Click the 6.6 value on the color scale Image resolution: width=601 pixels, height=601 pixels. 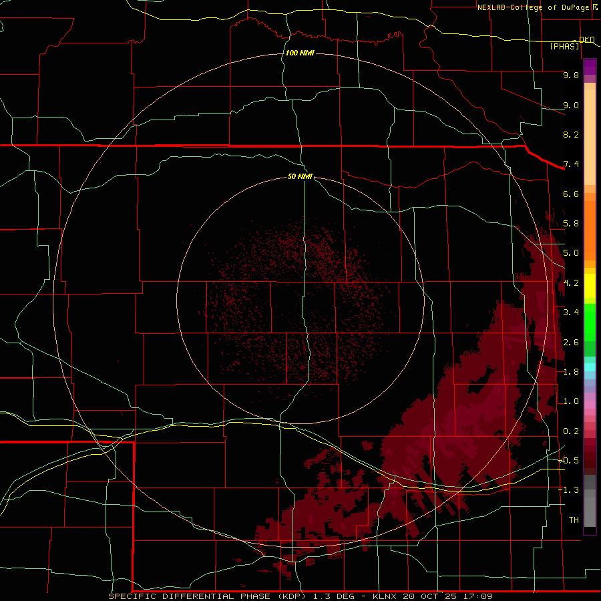[x=571, y=194]
